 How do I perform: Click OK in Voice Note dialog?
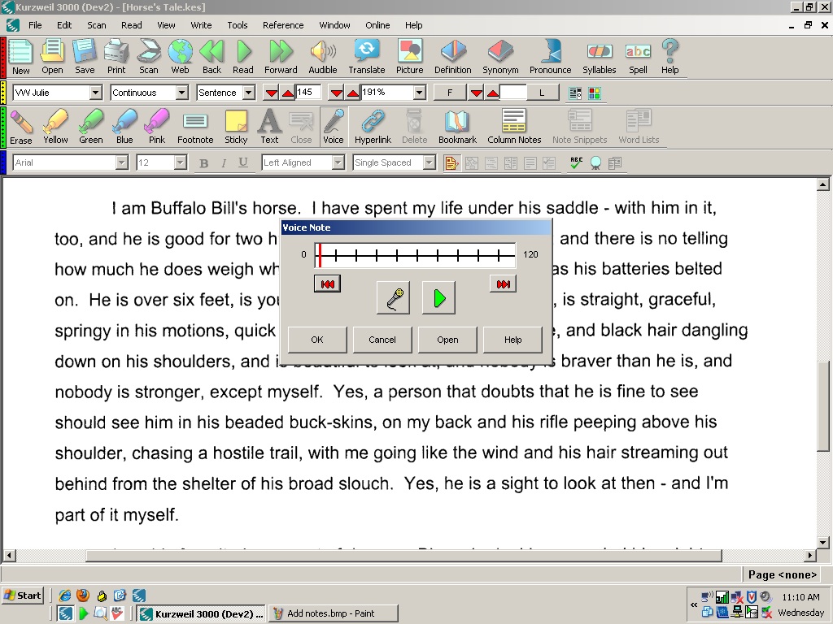click(317, 340)
